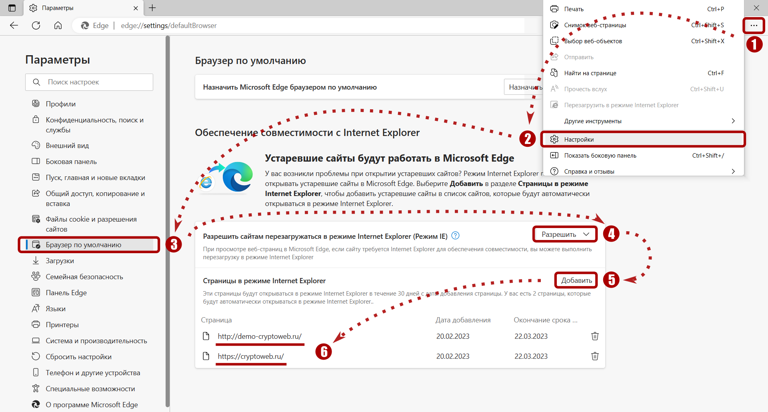Choose Снимок веб-страницы menu item
This screenshot has width=768, height=412.
pyautogui.click(x=643, y=25)
